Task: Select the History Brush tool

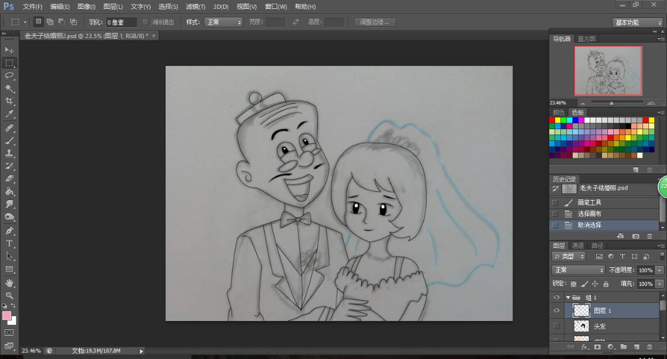Action: click(x=9, y=166)
